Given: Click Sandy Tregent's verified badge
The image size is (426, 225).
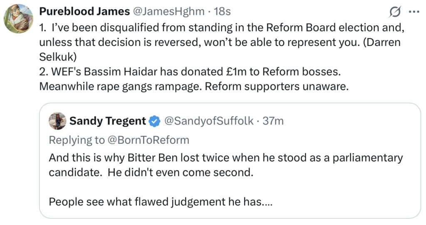Looking at the screenshot, I should (155, 121).
